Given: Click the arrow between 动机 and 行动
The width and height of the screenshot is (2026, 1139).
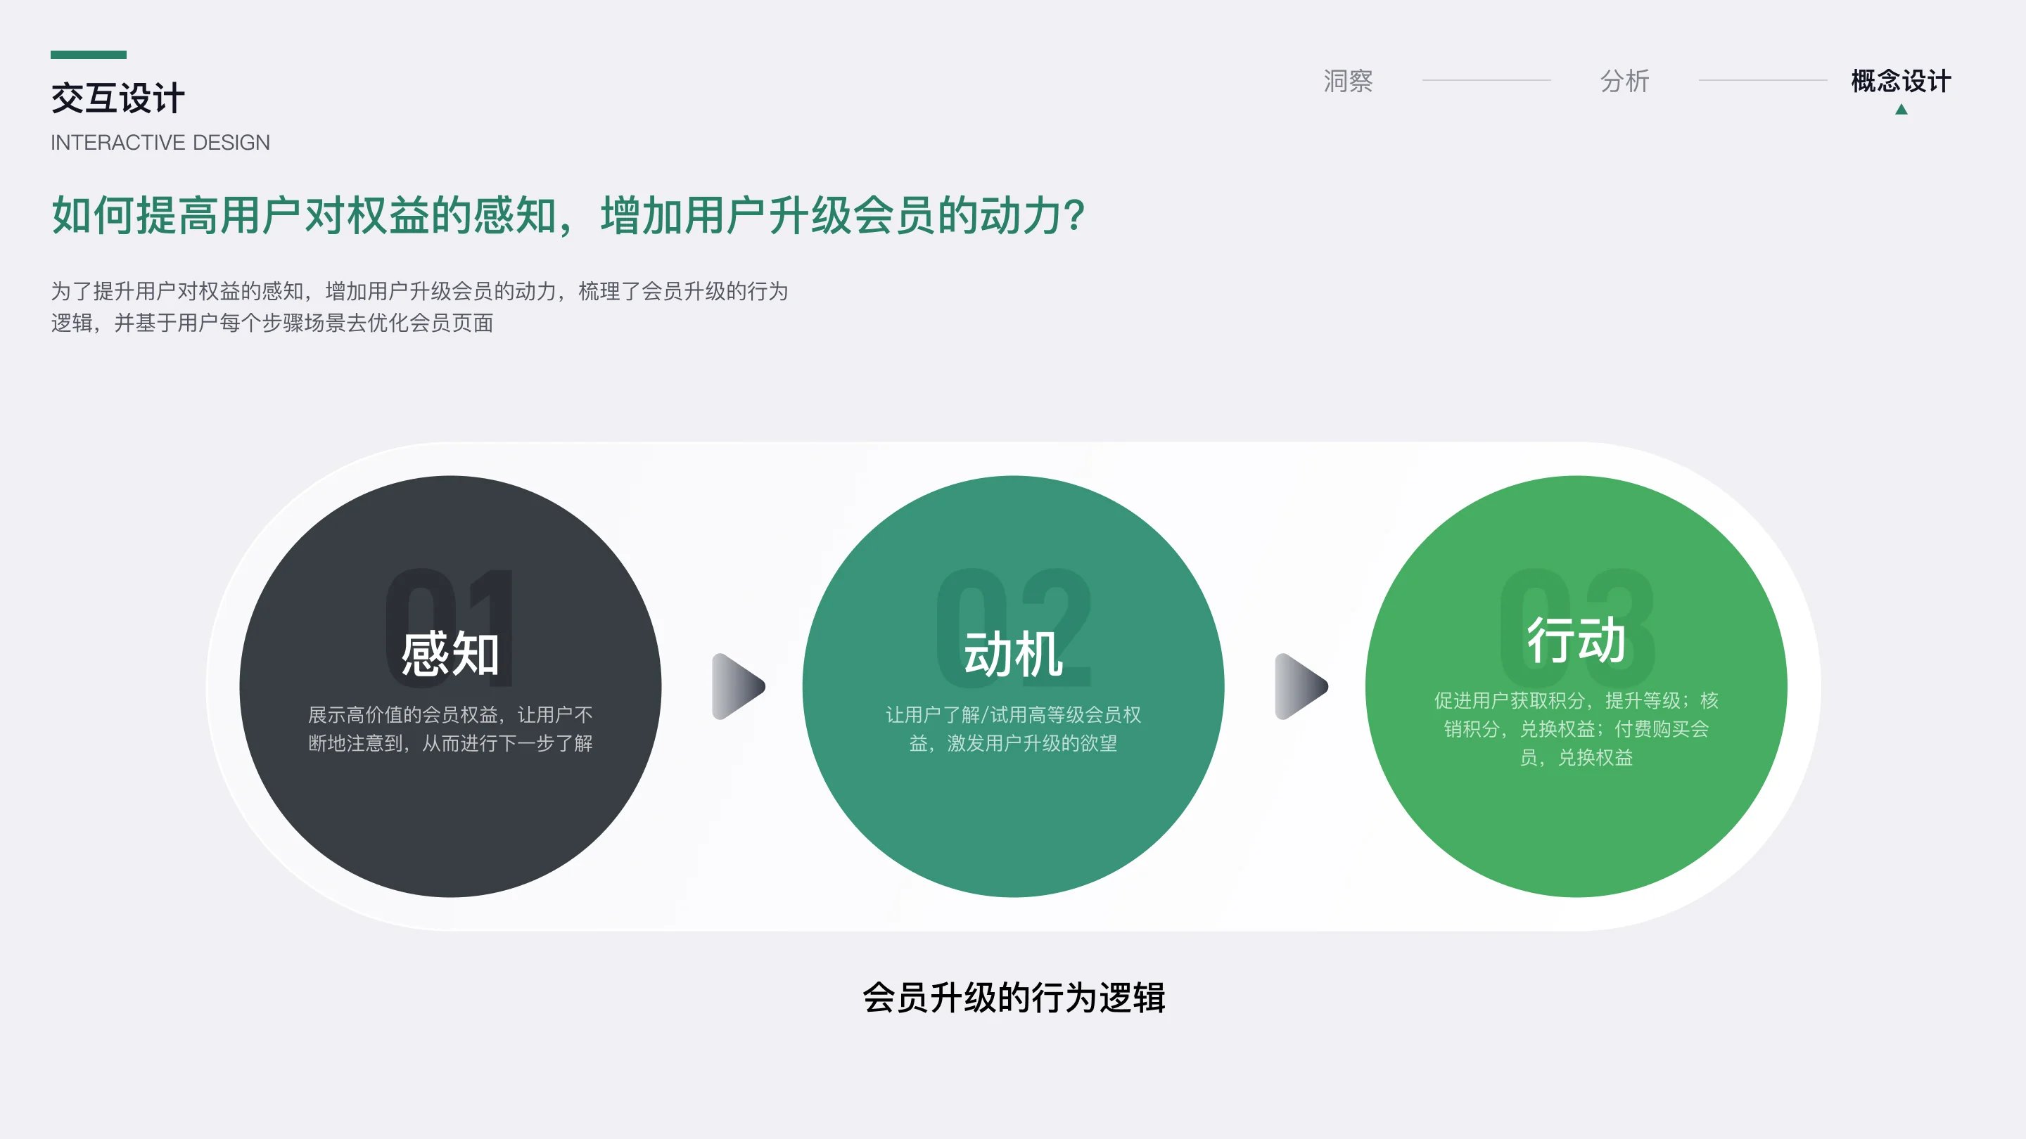Looking at the screenshot, I should tap(1301, 686).
